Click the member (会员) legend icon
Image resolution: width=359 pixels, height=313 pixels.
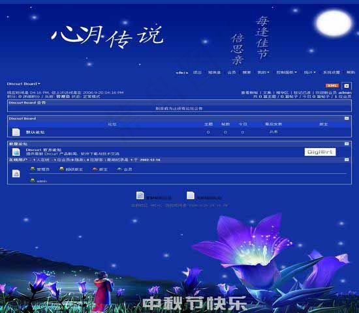click(x=119, y=169)
